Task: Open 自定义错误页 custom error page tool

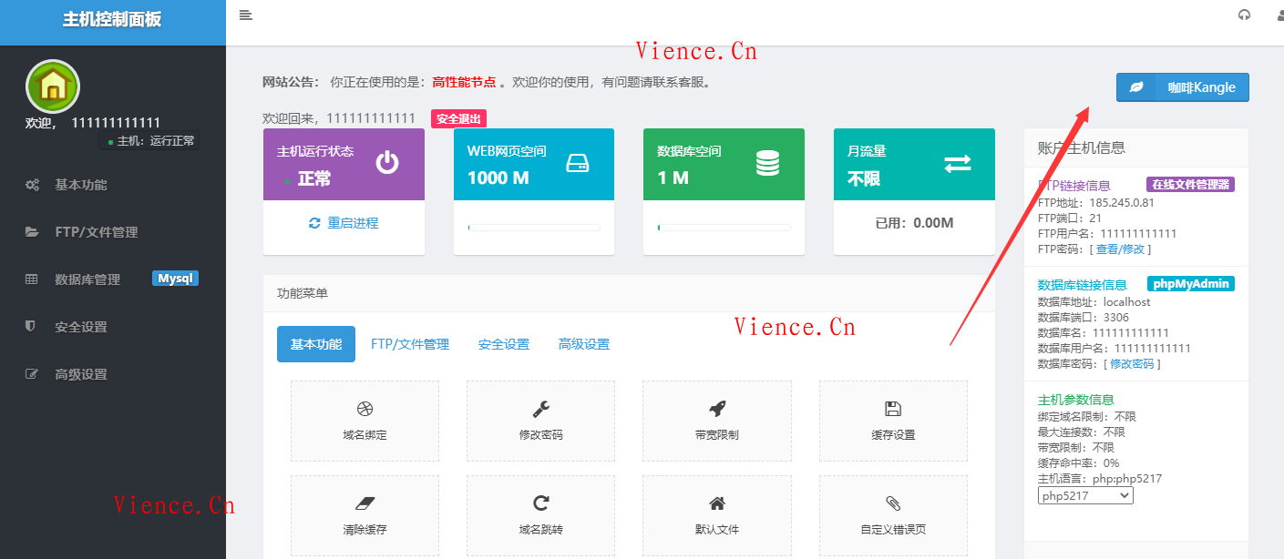Action: [893, 515]
